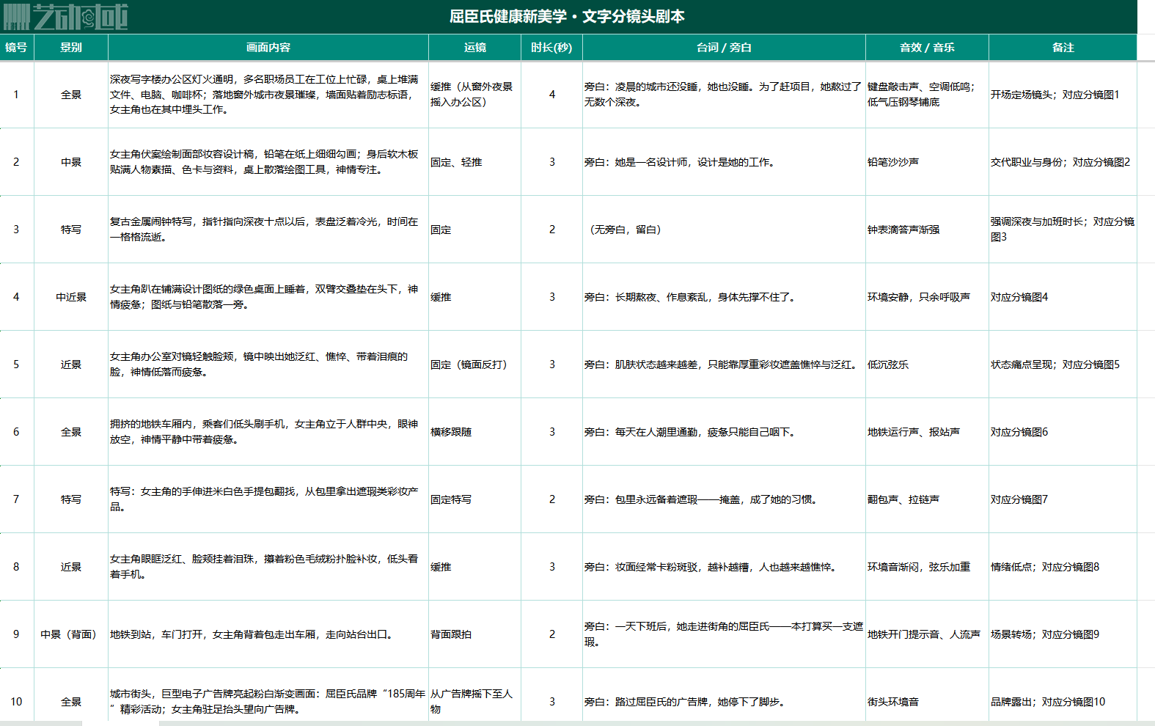
Task: Click the note 场景转场；对应分镜图9
Action: pyautogui.click(x=1063, y=634)
